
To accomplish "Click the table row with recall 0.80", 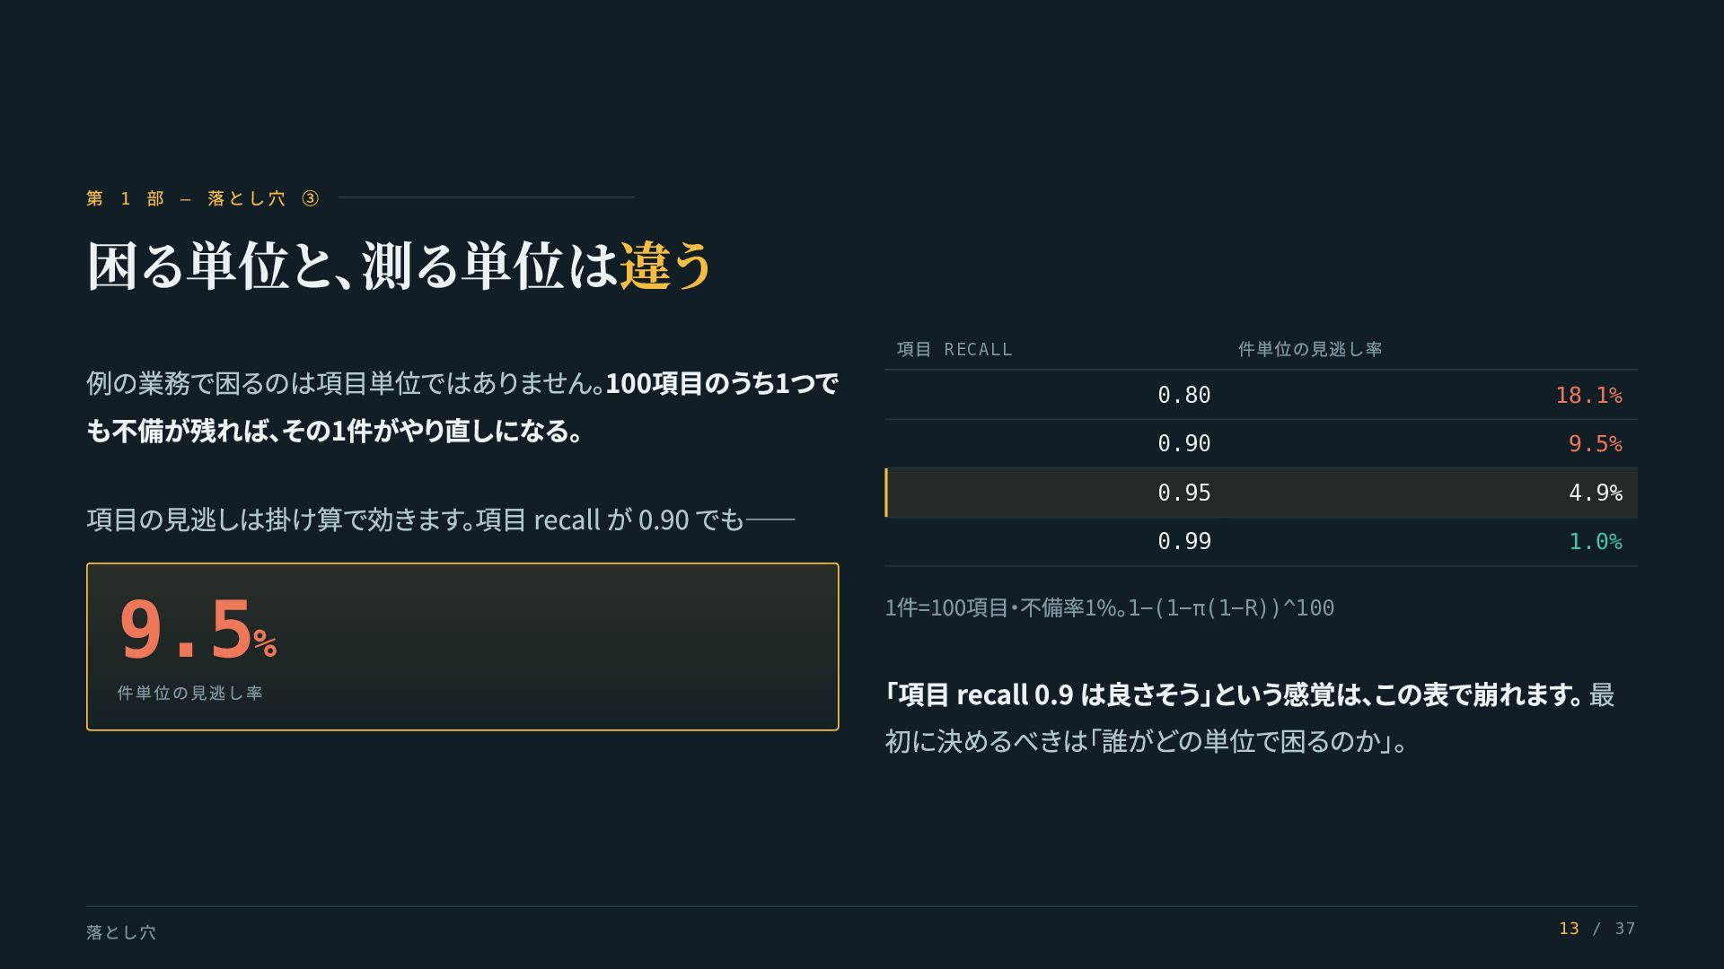I will pos(1261,395).
